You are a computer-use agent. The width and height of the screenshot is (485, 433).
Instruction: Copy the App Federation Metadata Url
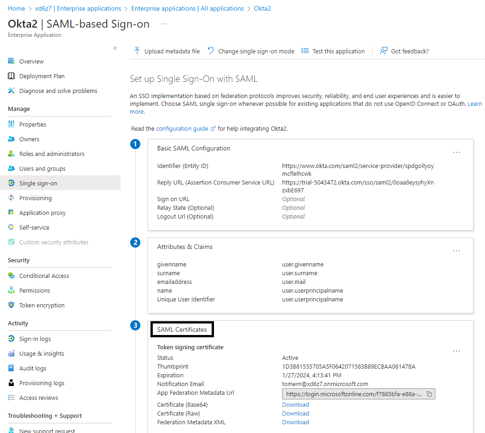(430, 394)
